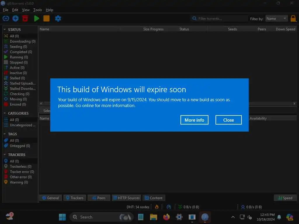The height and width of the screenshot is (224, 299).
Task: Click the orange Stop torrent toolbar icon
Action: click(46, 18)
